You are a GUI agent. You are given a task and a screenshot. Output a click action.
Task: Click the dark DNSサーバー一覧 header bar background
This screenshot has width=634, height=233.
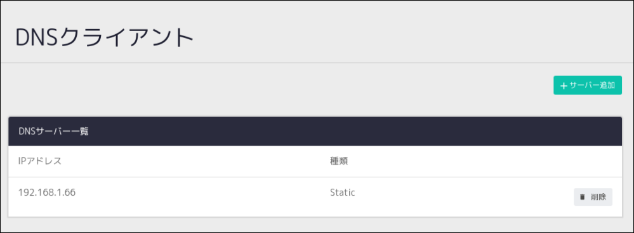pos(315,132)
